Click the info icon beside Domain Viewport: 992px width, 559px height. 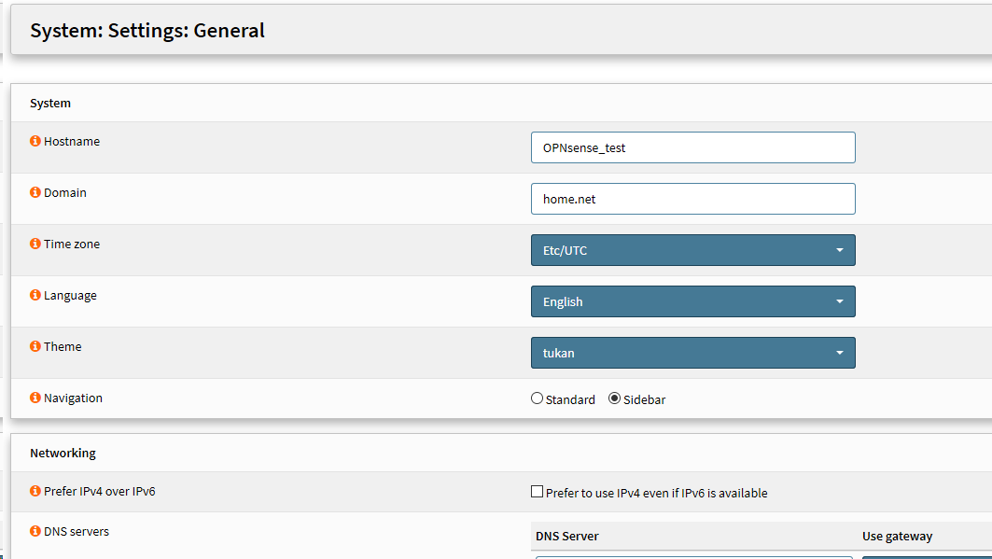35,193
